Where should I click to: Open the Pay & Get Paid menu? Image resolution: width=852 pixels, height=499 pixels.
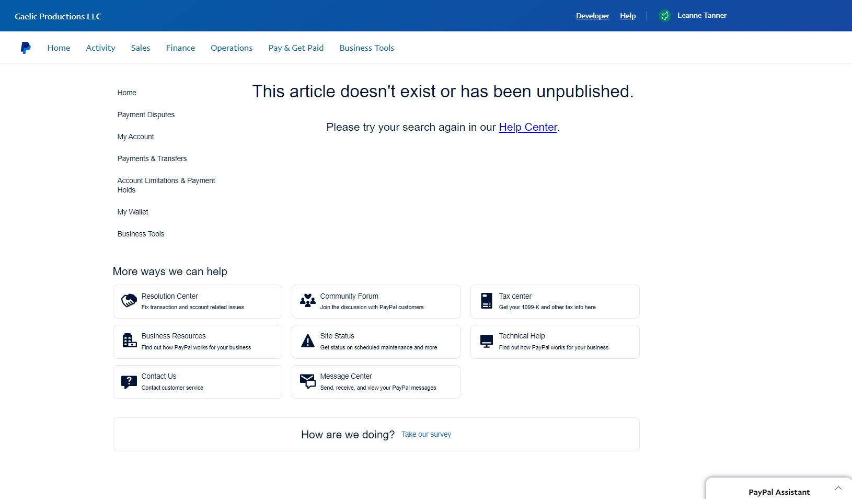[296, 48]
